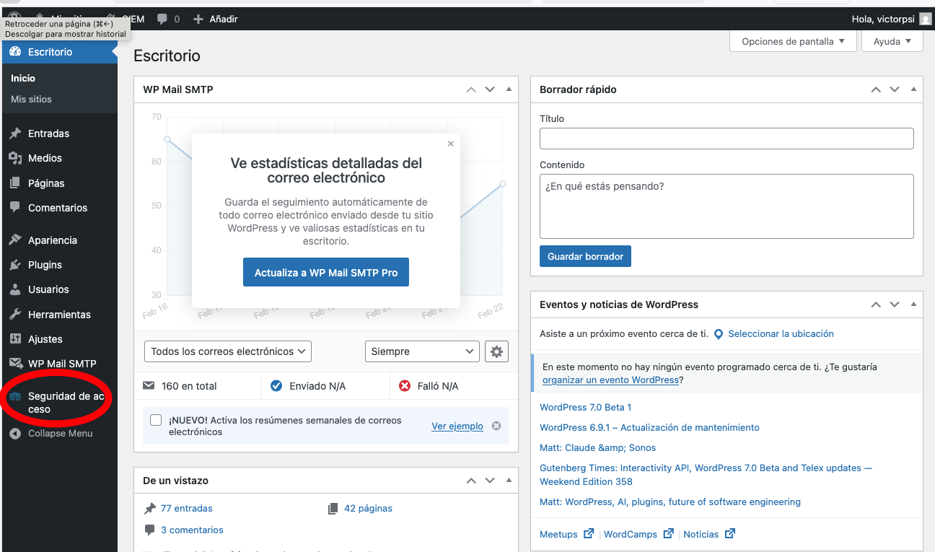Open the Añadir menu in admin bar
The image size is (935, 552).
pos(216,19)
